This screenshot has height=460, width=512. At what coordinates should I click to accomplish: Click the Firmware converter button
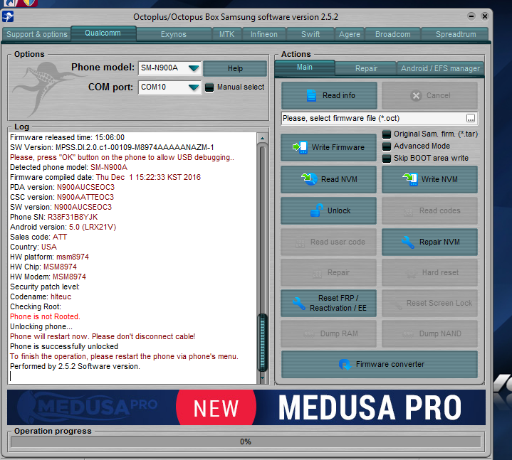(380, 364)
